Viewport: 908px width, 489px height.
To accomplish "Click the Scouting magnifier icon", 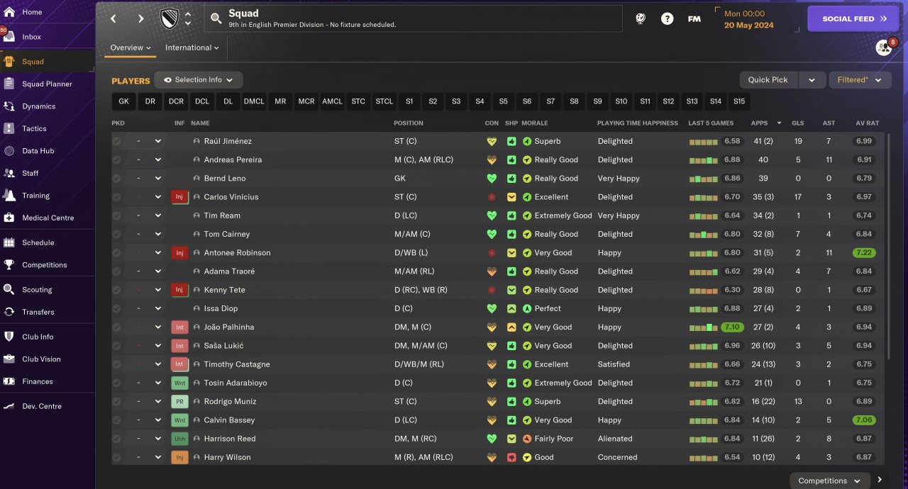I will click(9, 289).
